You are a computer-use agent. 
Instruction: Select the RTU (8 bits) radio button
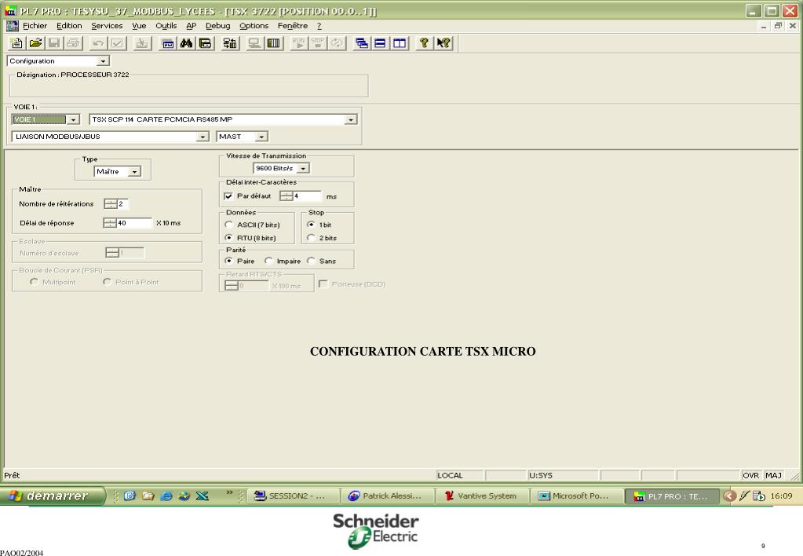pos(229,238)
